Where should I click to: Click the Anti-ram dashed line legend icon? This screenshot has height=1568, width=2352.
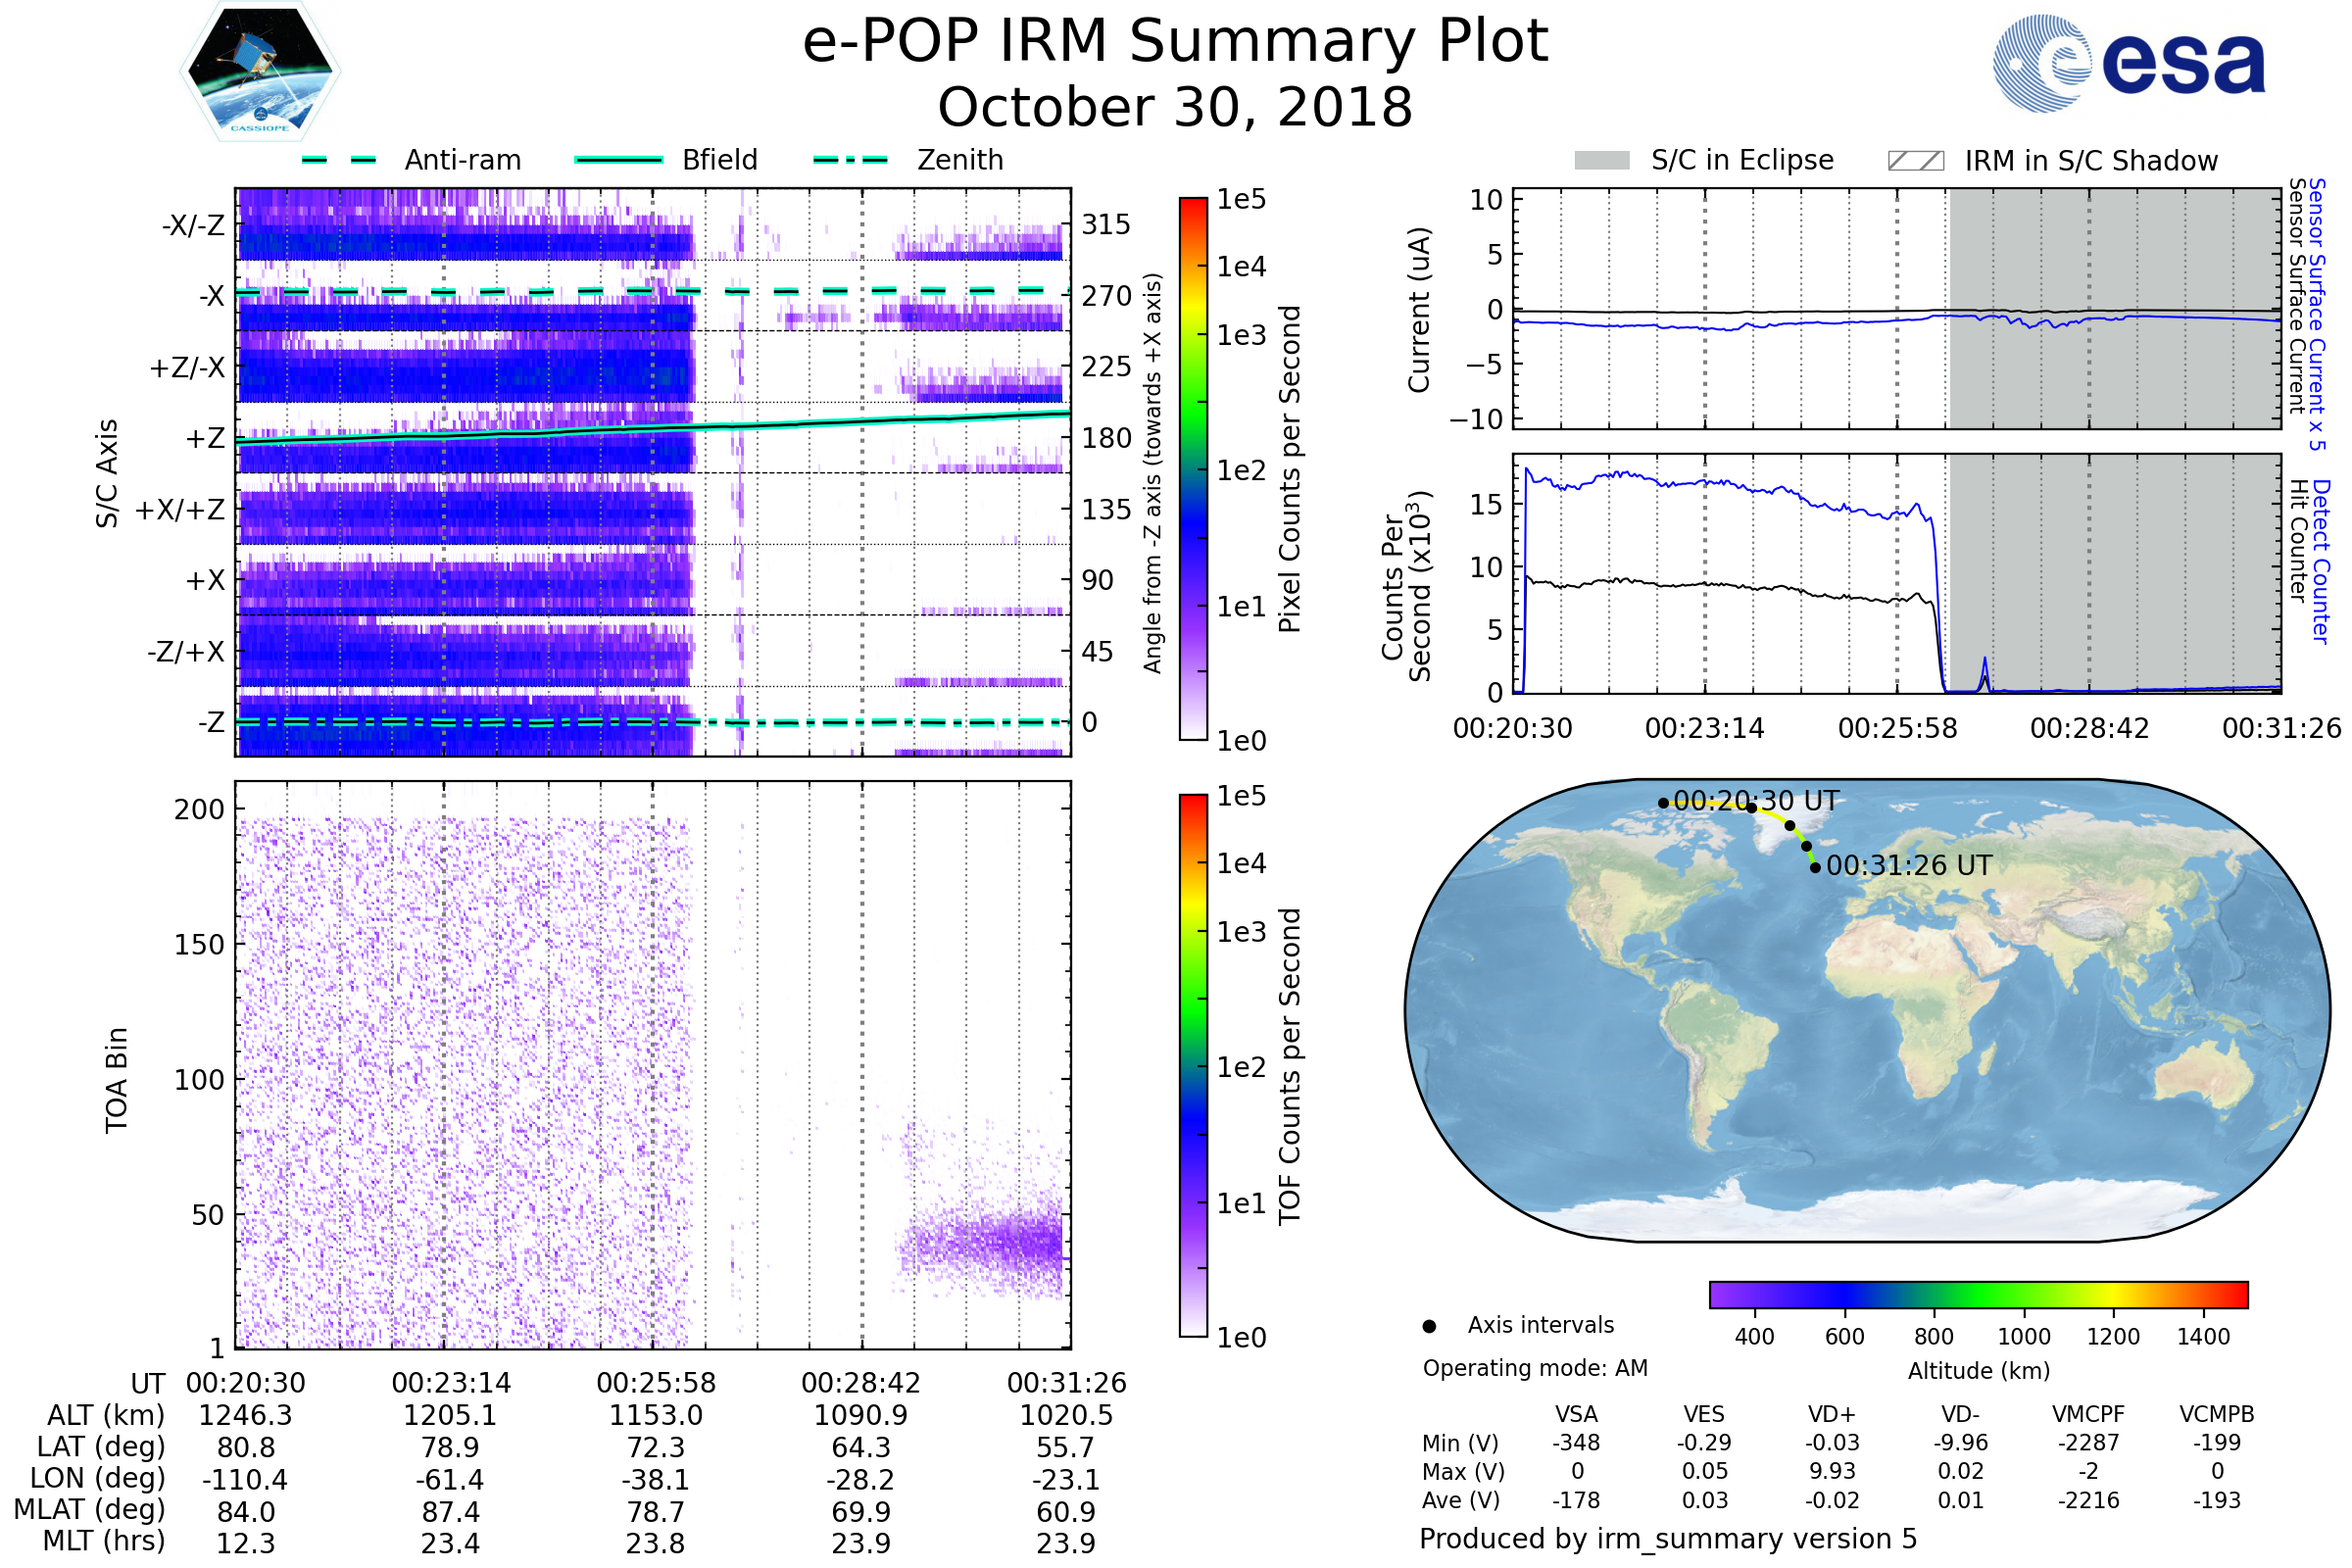click(x=339, y=160)
